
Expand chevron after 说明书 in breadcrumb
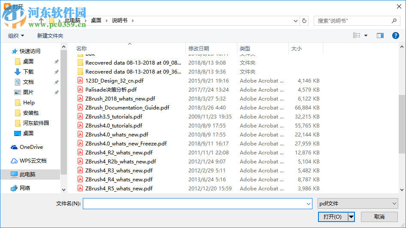[x=133, y=21]
